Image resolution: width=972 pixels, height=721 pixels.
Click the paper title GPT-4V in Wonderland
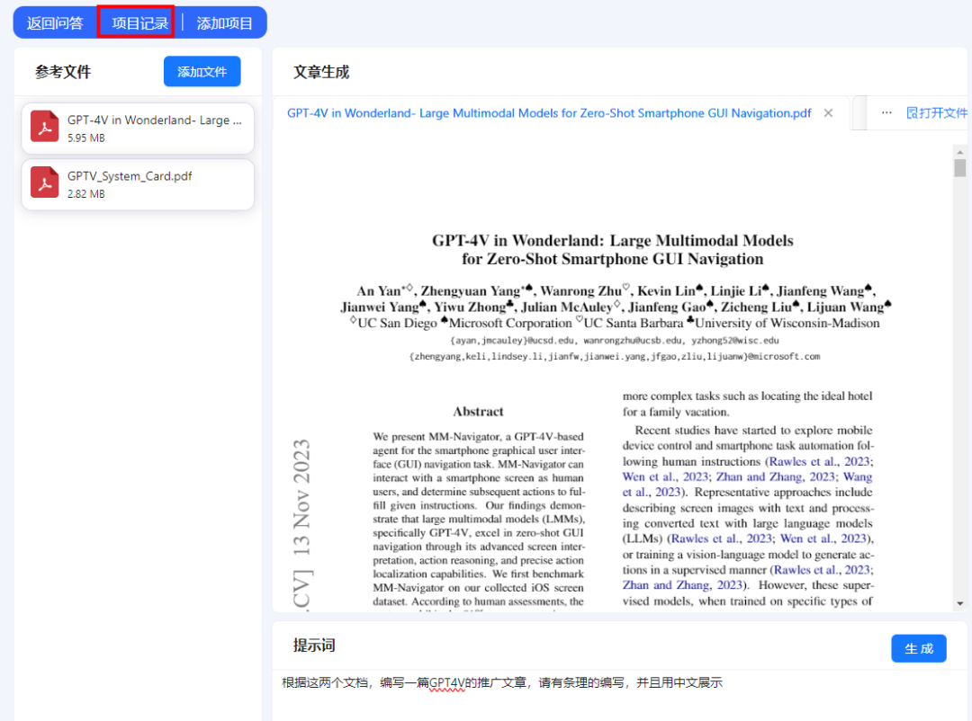[613, 250]
